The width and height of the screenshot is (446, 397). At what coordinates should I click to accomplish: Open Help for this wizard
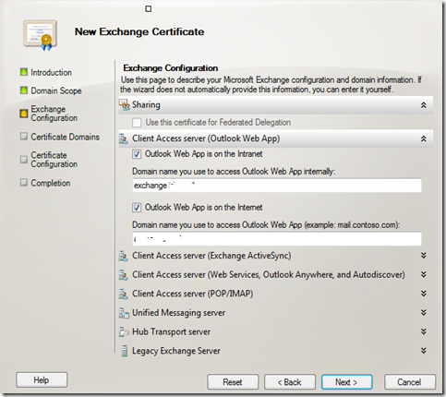coord(42,380)
